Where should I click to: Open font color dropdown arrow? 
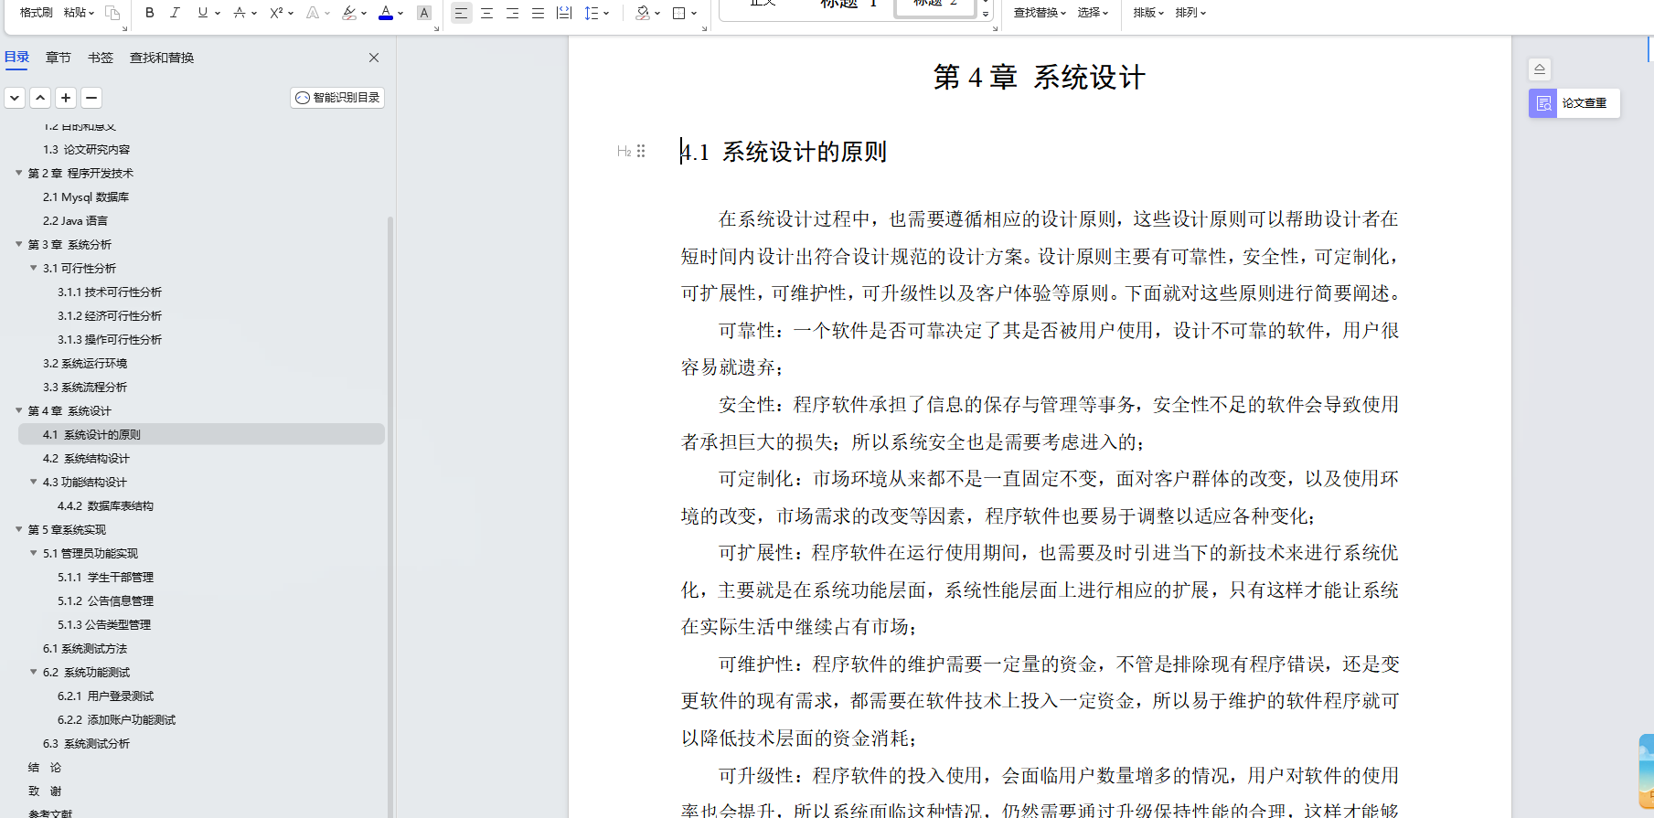400,13
